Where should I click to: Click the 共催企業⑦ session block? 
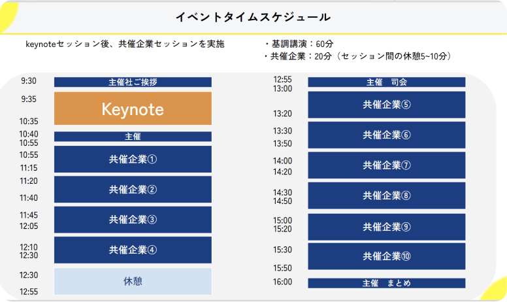(387, 165)
